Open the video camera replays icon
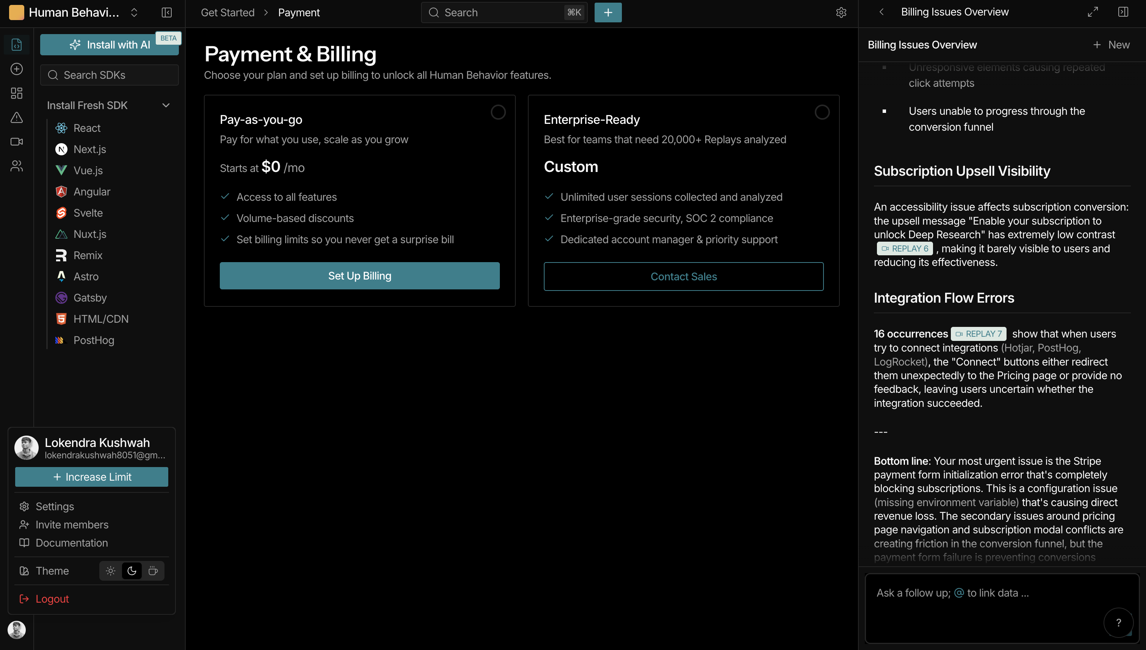 [17, 142]
